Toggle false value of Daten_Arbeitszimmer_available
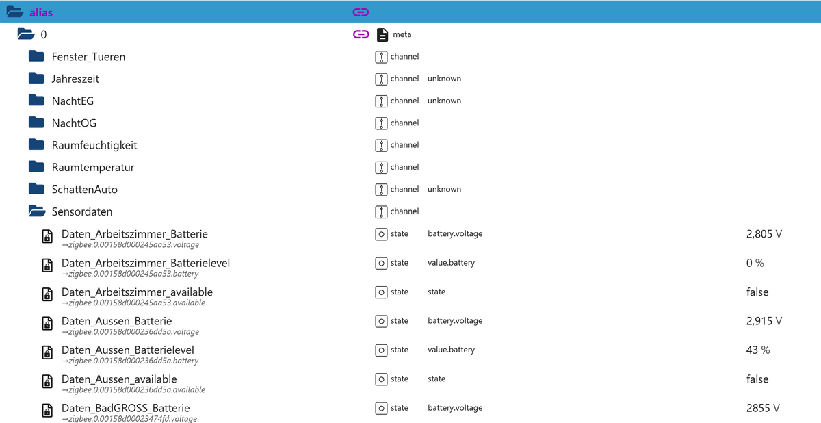The height and width of the screenshot is (423, 821). [757, 292]
